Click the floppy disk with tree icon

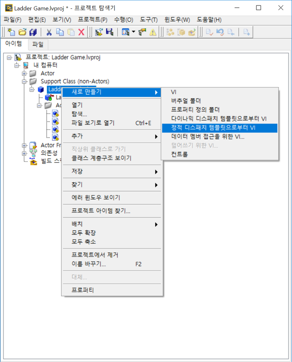pos(110,32)
